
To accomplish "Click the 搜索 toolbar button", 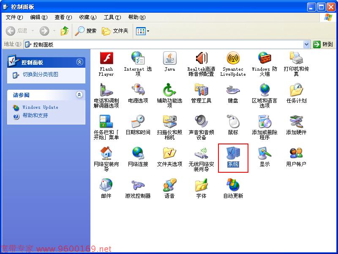I will [x=86, y=31].
